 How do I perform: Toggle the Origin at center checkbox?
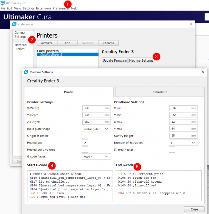[85, 136]
